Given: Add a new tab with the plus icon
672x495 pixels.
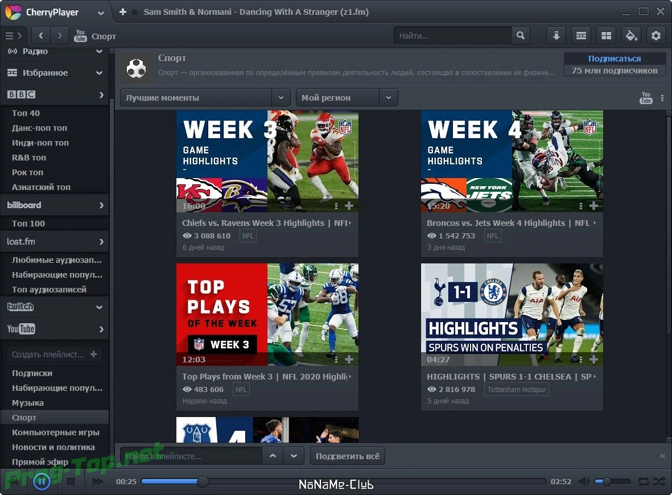Looking at the screenshot, I should coord(122,12).
